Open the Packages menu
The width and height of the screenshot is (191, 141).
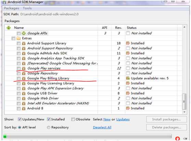(x=11, y=8)
